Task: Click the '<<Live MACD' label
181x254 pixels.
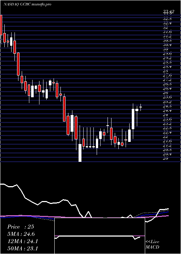Action: (152, 245)
